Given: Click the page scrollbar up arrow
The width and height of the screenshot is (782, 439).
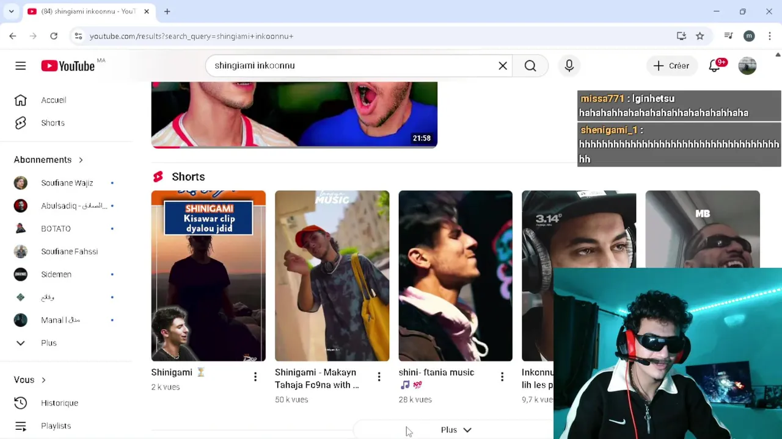Looking at the screenshot, I should 778,55.
